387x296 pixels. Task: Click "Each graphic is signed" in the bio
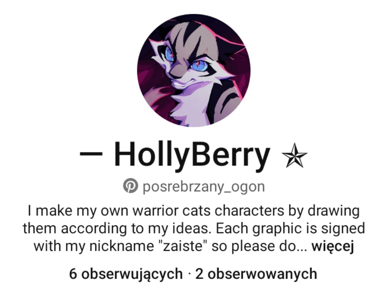click(x=291, y=229)
